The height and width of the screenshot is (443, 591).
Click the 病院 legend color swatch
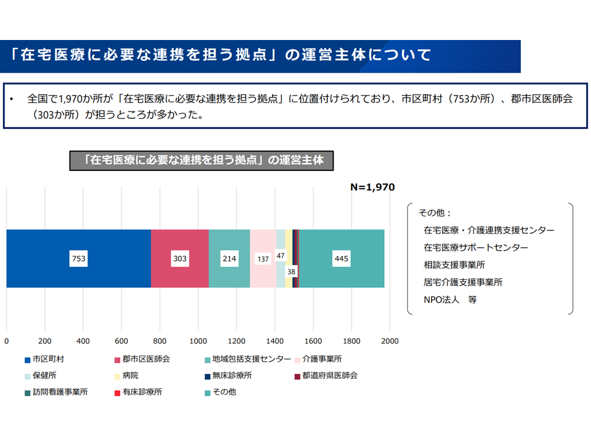coord(117,375)
